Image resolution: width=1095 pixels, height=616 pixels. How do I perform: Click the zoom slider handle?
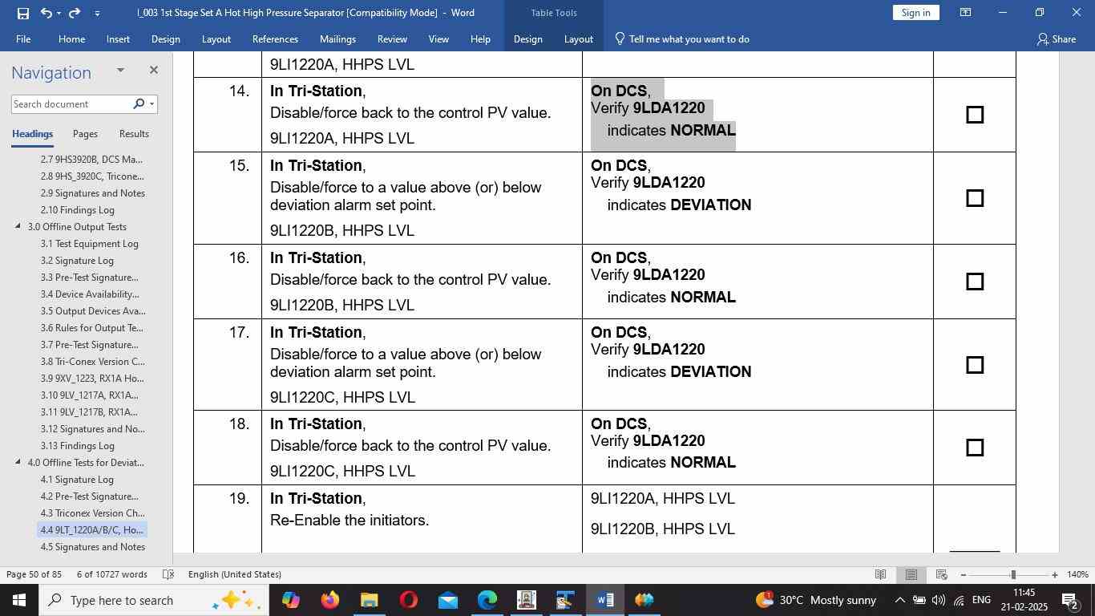[1013, 575]
